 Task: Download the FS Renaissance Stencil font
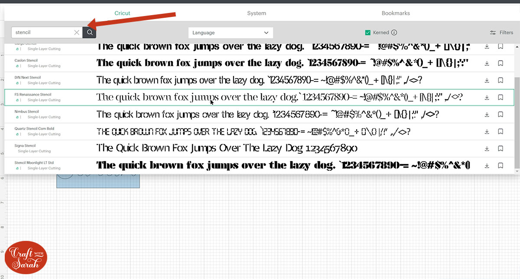coord(487,97)
